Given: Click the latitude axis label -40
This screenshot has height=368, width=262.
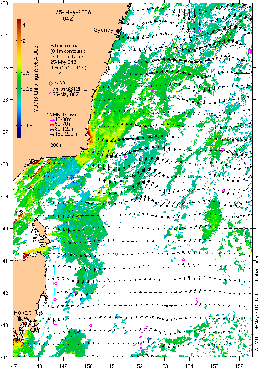Looking at the screenshot, I should (4, 229).
